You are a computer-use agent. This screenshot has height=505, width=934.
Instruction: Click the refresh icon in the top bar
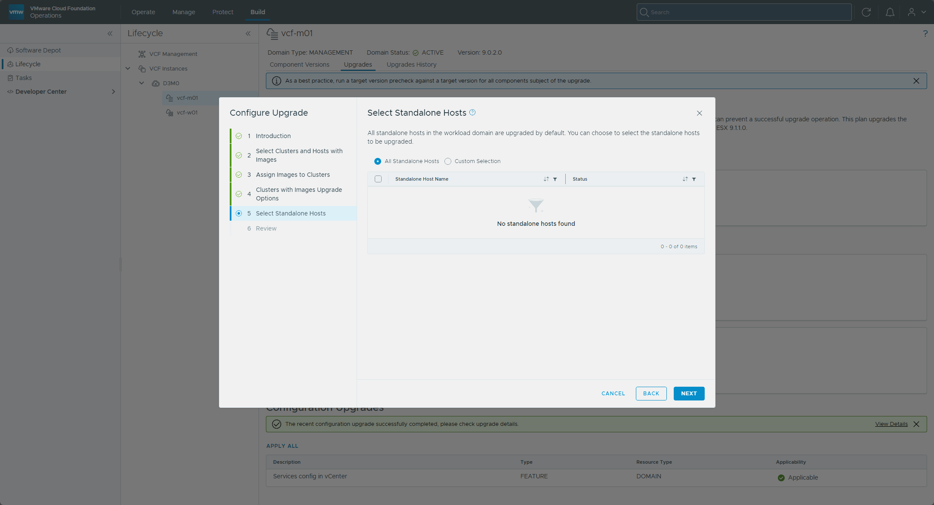[866, 12]
